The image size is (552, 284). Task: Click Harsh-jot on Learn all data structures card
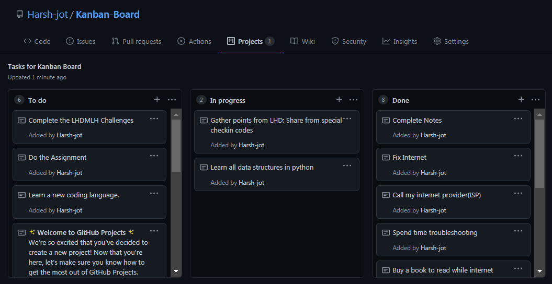tap(251, 183)
